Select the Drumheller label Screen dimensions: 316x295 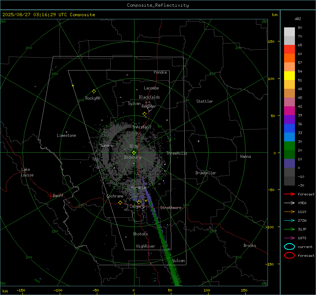click(206, 173)
